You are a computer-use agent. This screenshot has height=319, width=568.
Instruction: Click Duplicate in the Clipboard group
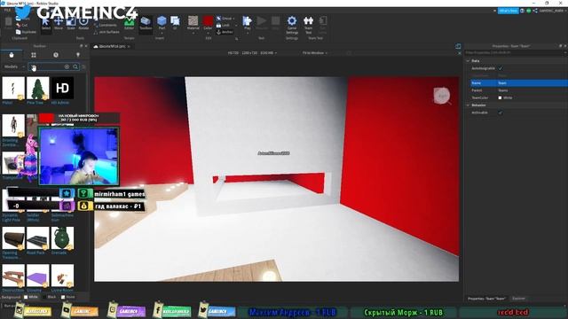[x=26, y=32]
